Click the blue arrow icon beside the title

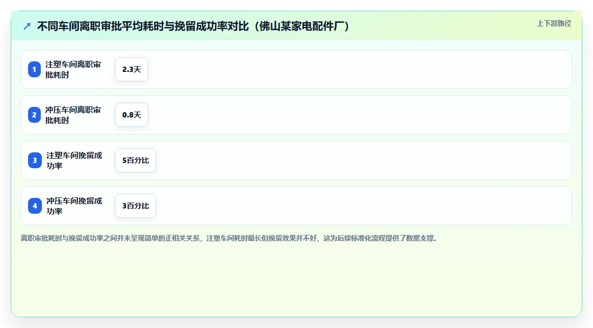coord(27,26)
